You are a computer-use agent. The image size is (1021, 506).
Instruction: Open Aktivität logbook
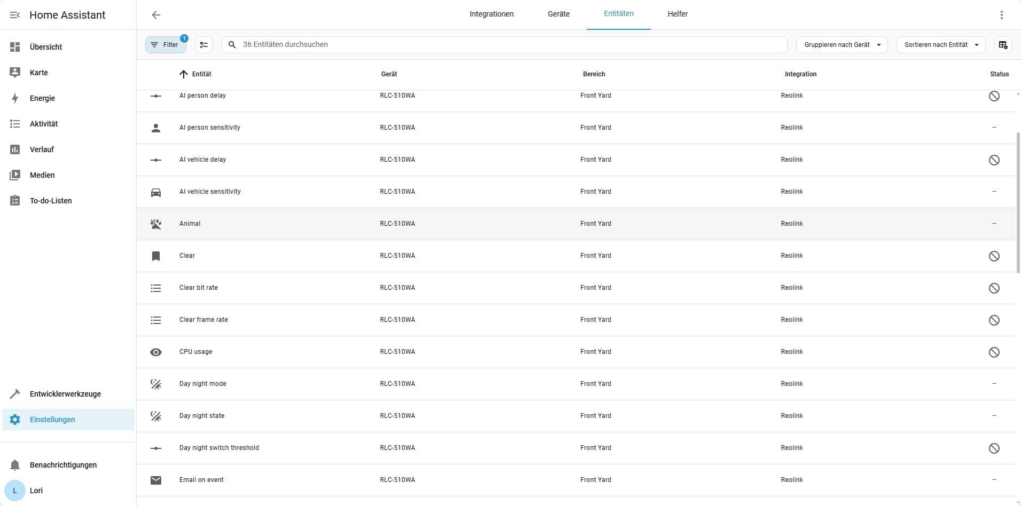(68, 124)
